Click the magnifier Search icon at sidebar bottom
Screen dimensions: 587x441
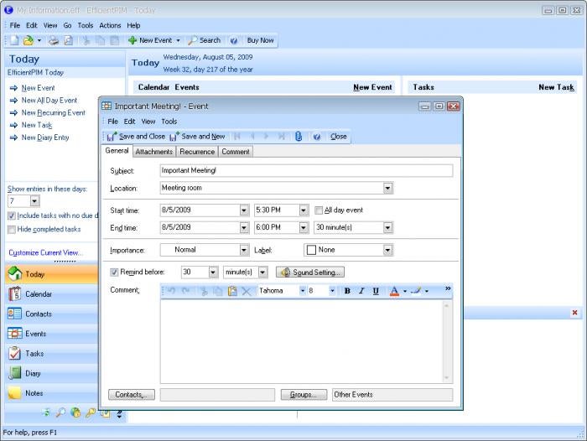click(60, 412)
